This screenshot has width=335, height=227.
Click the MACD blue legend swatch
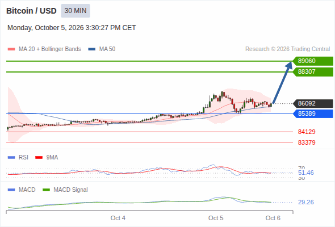[11, 190]
